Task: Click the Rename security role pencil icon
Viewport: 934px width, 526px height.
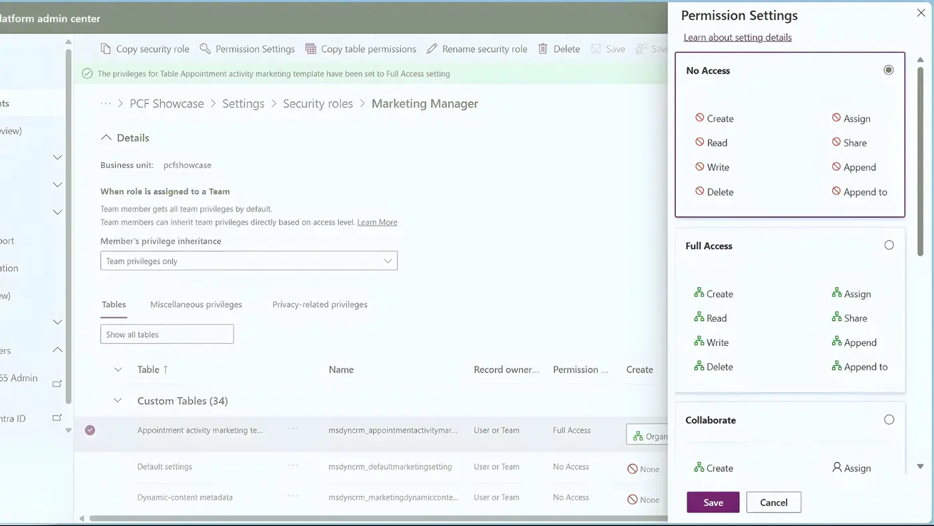Action: coord(432,49)
